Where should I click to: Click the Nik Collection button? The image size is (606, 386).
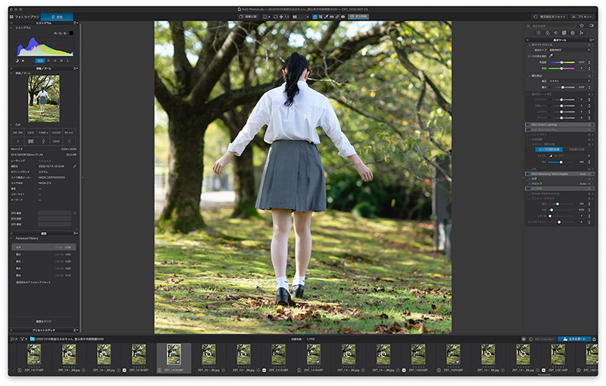[x=542, y=339]
